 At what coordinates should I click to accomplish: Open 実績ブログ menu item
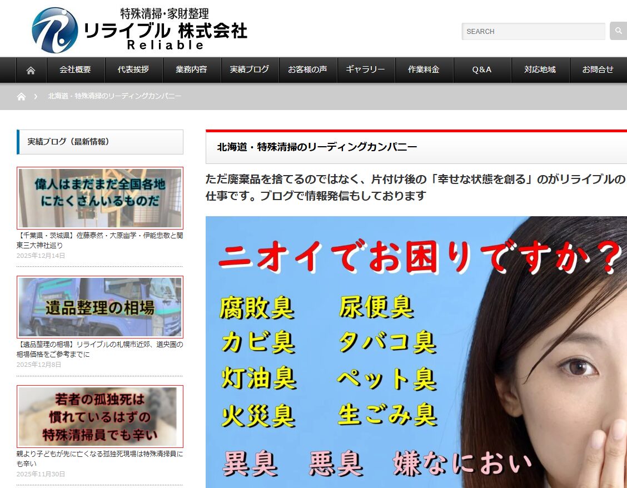click(250, 70)
